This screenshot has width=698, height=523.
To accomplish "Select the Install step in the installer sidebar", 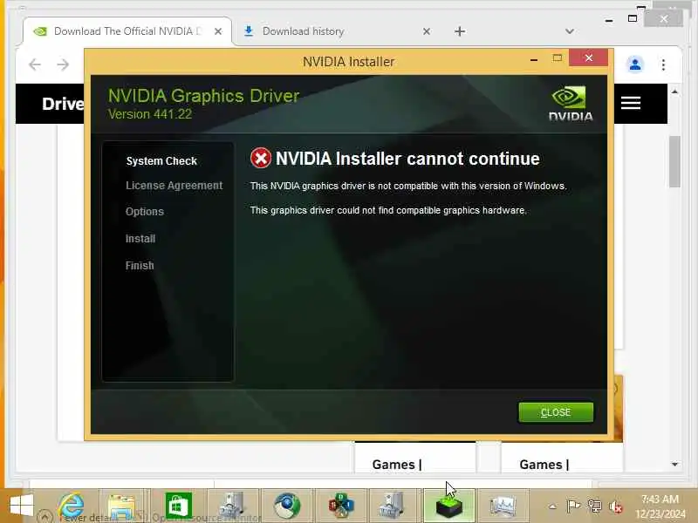I will coord(140,239).
